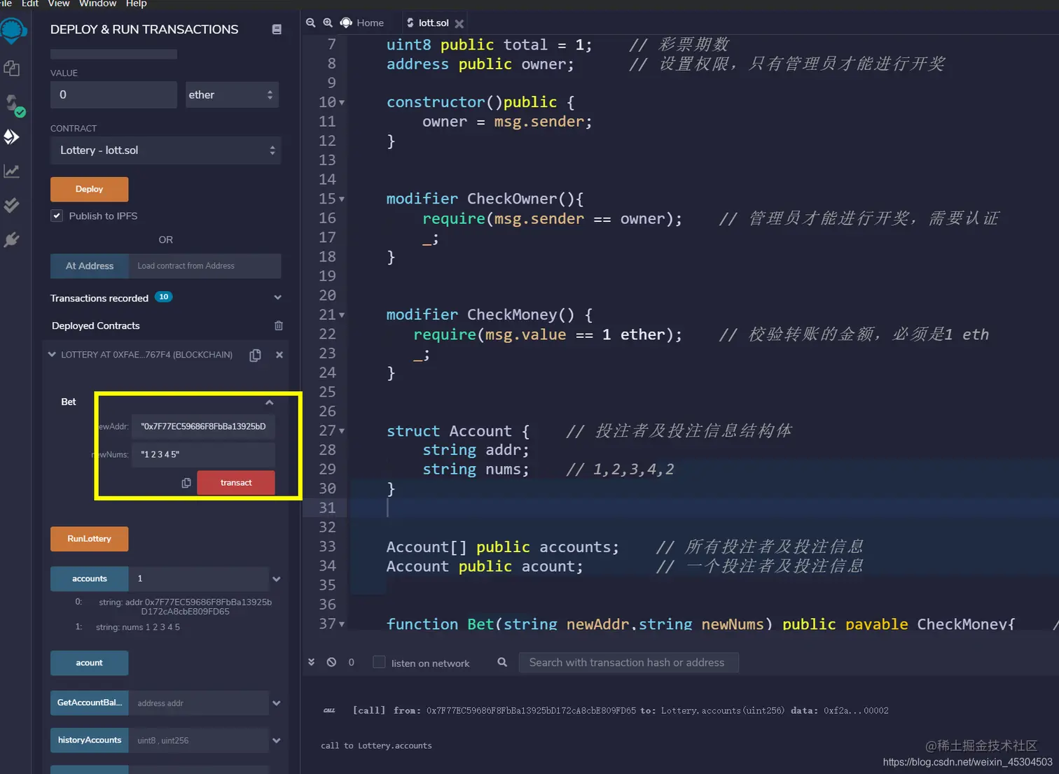
Task: Remove the Lottery deployed instance
Action: click(279, 355)
